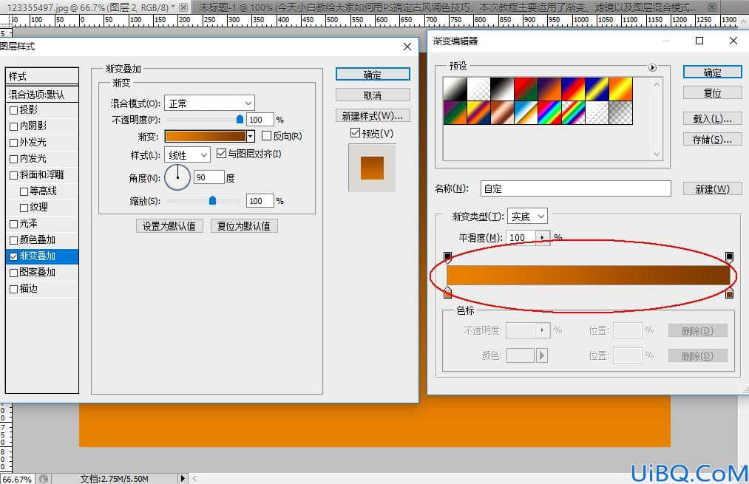Open the 平滑度 smoothness slider arrow

pos(542,237)
